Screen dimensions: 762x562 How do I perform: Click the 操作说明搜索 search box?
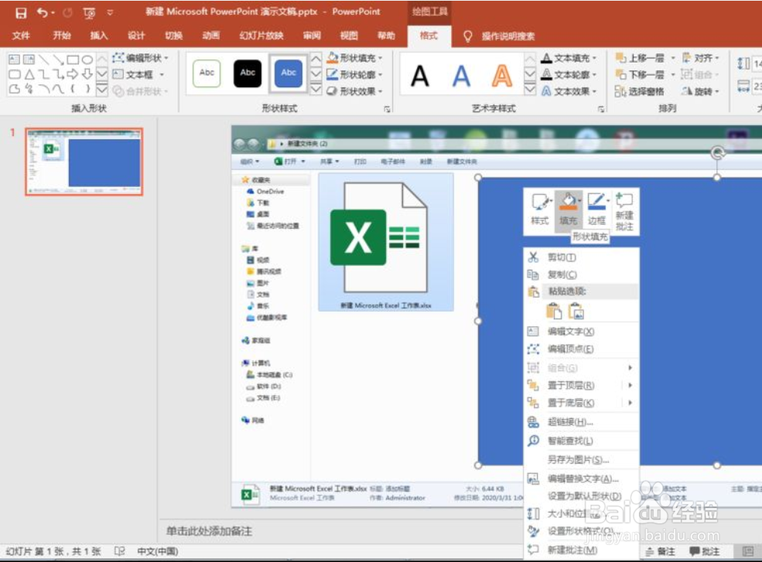click(x=507, y=36)
